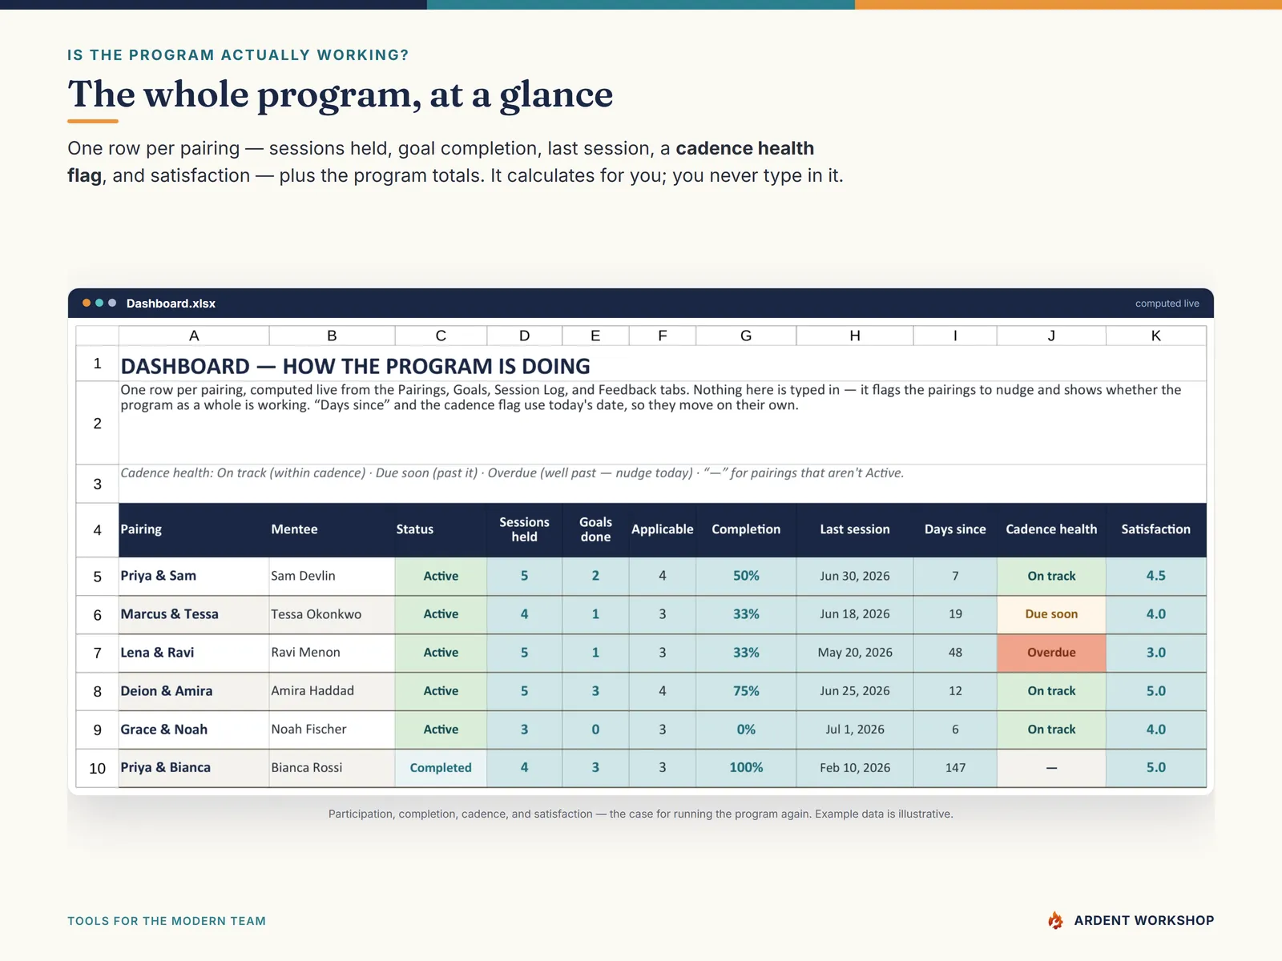
Task: Click the Ardent Workshop flame logo icon
Action: [1055, 920]
